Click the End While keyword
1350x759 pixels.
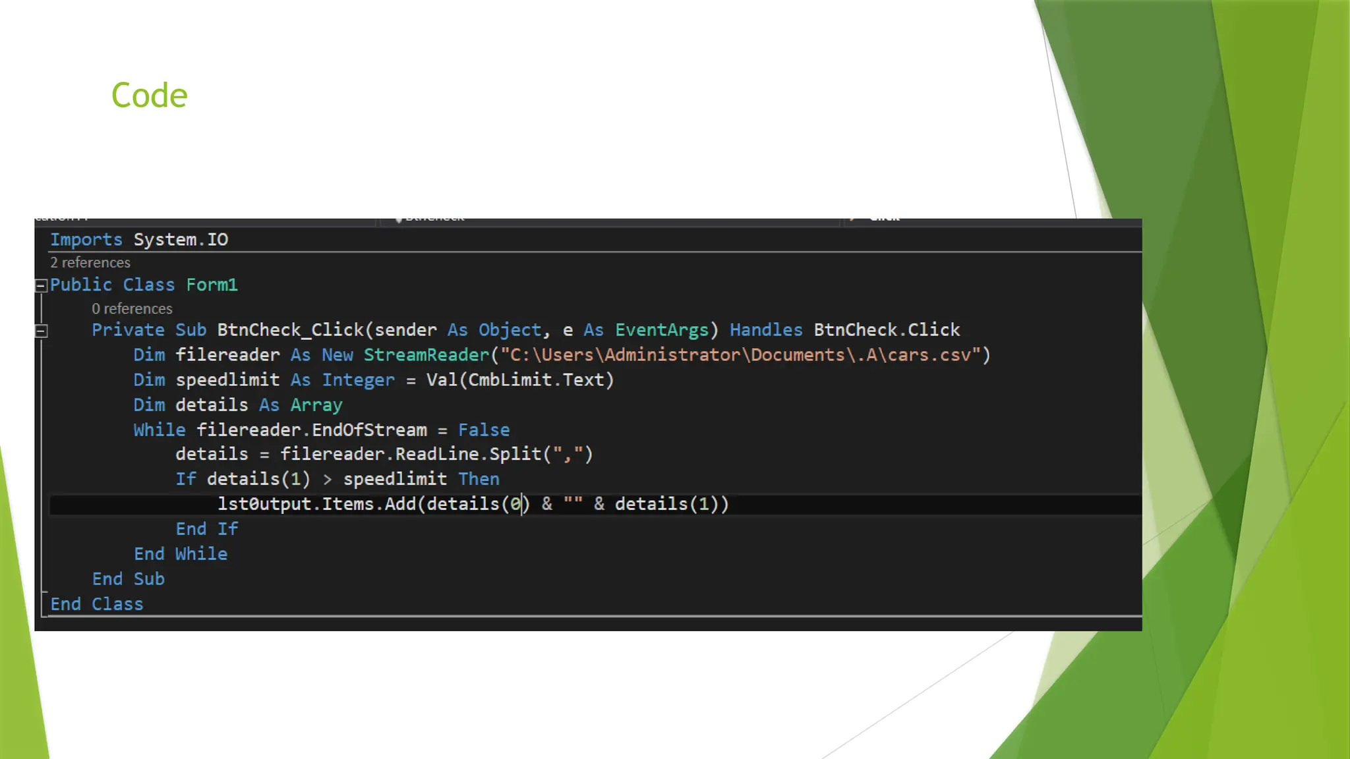(181, 554)
